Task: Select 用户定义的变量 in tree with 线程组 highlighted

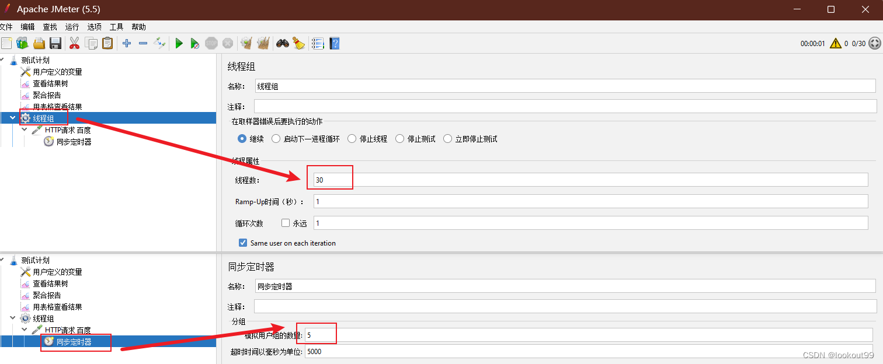Action: click(57, 72)
